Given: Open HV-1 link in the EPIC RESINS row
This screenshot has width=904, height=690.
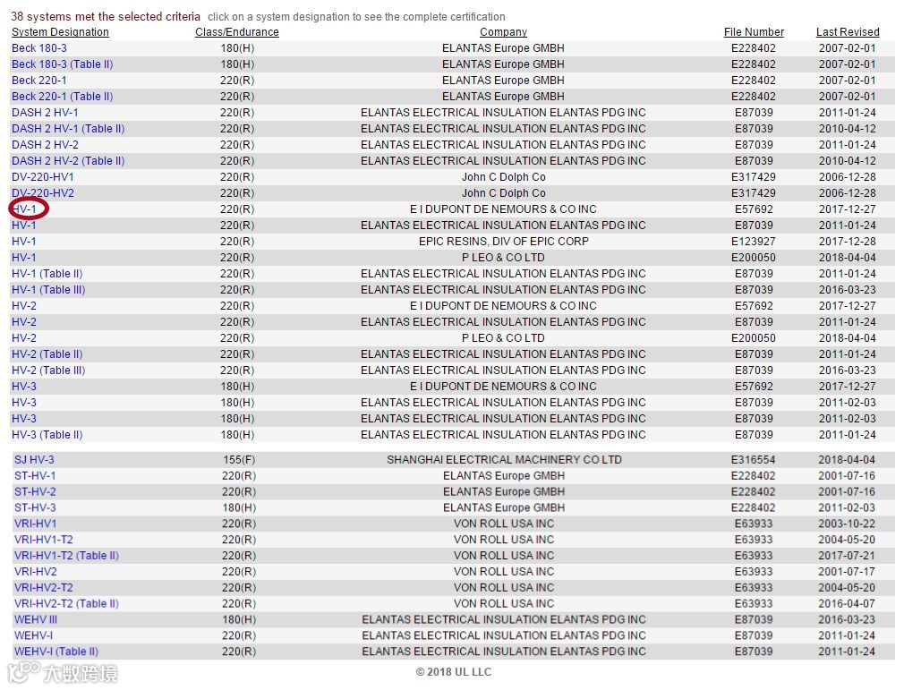Looking at the screenshot, I should (x=23, y=242).
